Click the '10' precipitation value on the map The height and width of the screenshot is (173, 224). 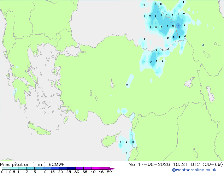(x=179, y=25)
